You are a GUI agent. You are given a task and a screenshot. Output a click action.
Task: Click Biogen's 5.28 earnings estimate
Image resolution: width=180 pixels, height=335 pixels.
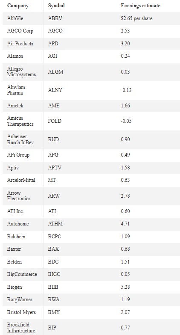click(125, 287)
